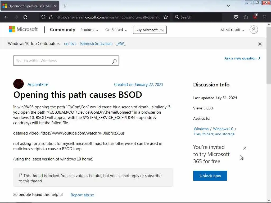Click '20 people found this helpful'
This screenshot has height=203, width=271.
(38, 195)
